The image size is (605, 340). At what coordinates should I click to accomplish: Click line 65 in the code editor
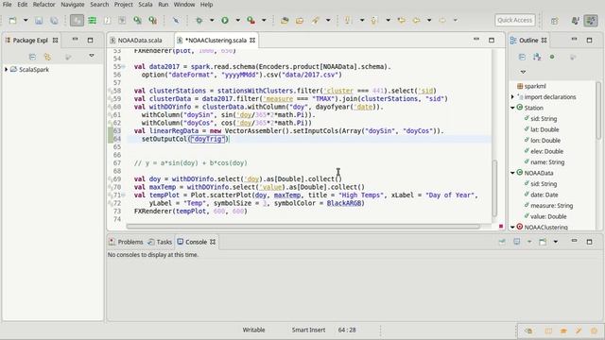point(309,147)
